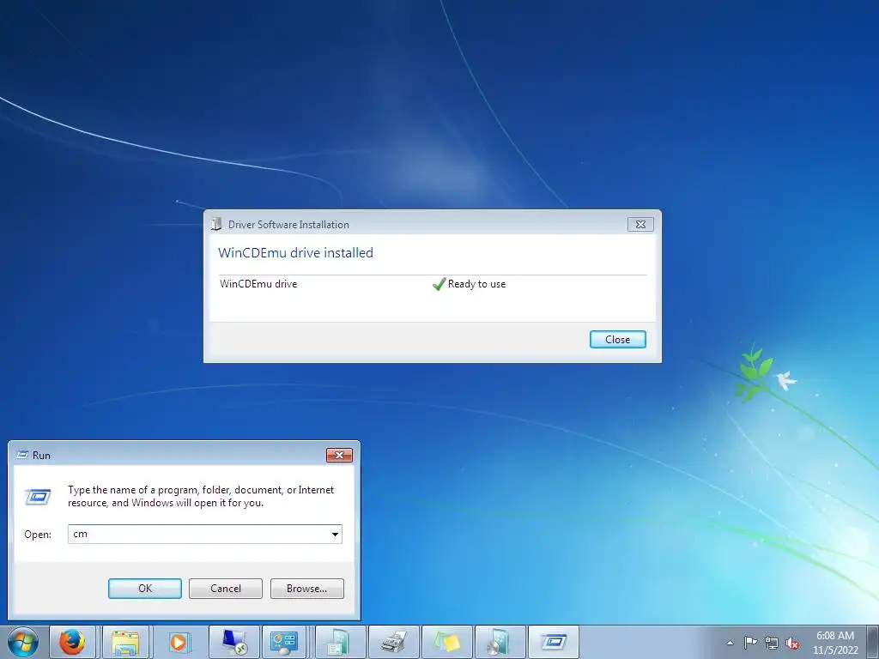Click the WinCDEmu drive row label
Viewport: 879px width, 659px height.
pos(258,284)
